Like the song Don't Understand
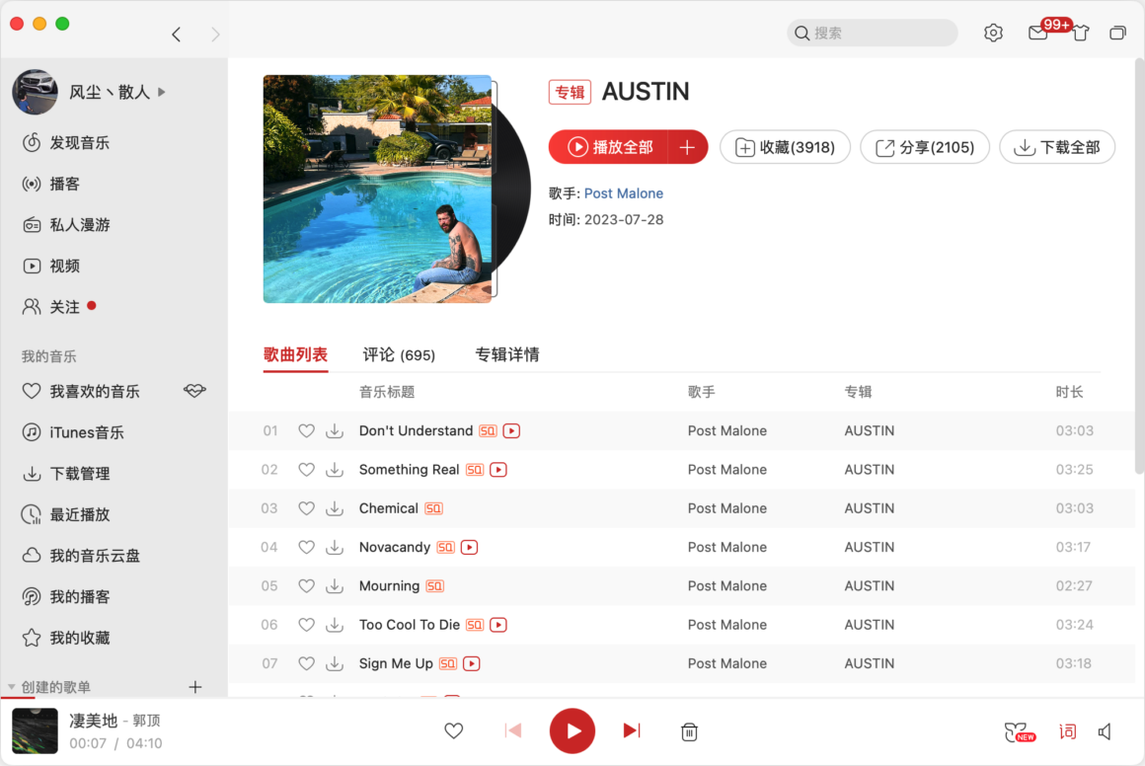Viewport: 1145px width, 766px height. point(306,430)
